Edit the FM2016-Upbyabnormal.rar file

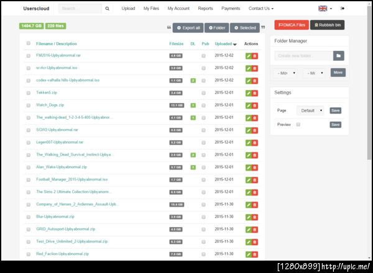pos(249,56)
